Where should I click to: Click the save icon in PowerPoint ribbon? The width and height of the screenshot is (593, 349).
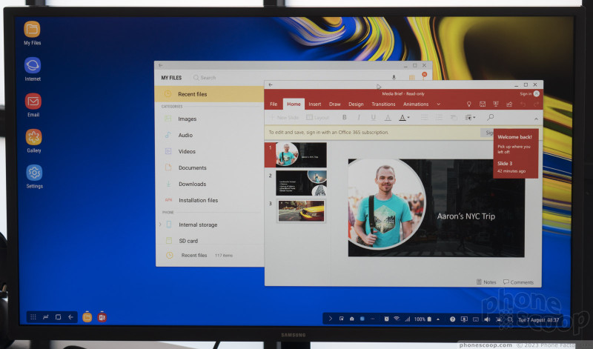(483, 104)
